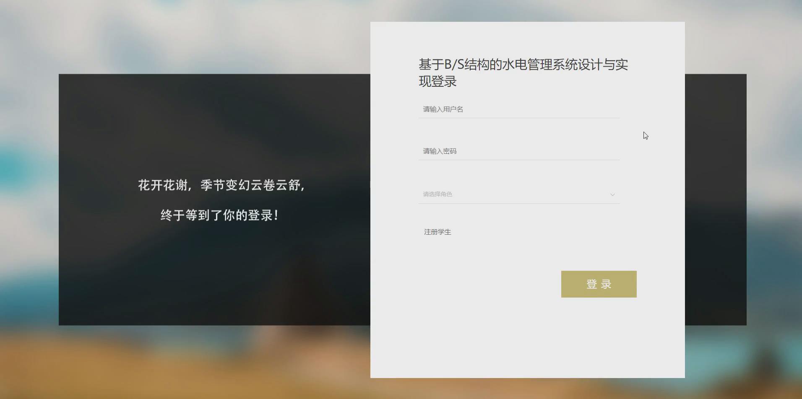
Task: Select the placeholder text 请选择角色
Action: [437, 194]
